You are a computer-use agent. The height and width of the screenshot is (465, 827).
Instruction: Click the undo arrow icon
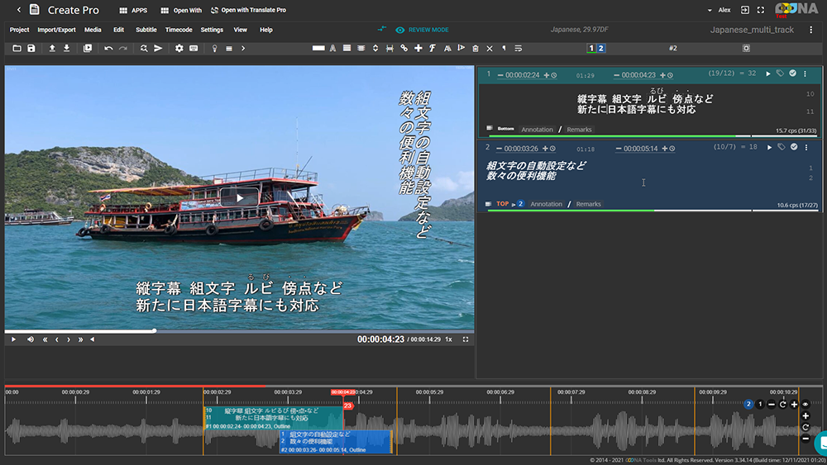click(x=108, y=49)
